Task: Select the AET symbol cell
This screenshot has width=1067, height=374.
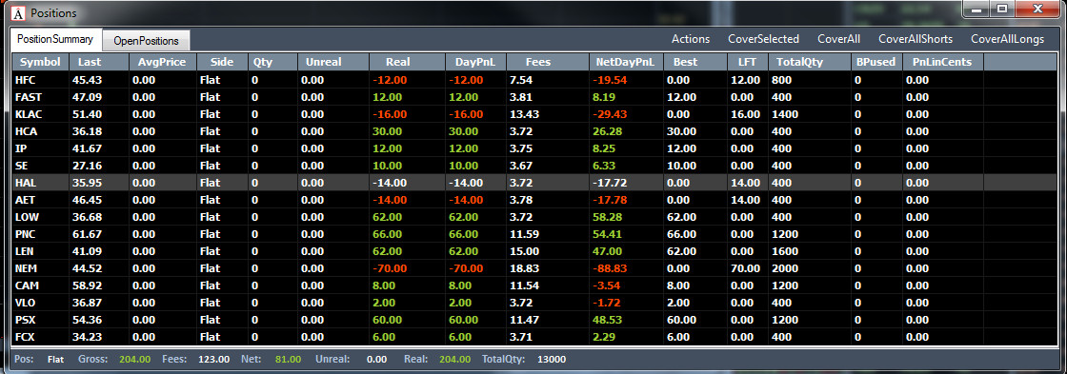Action: [x=40, y=200]
